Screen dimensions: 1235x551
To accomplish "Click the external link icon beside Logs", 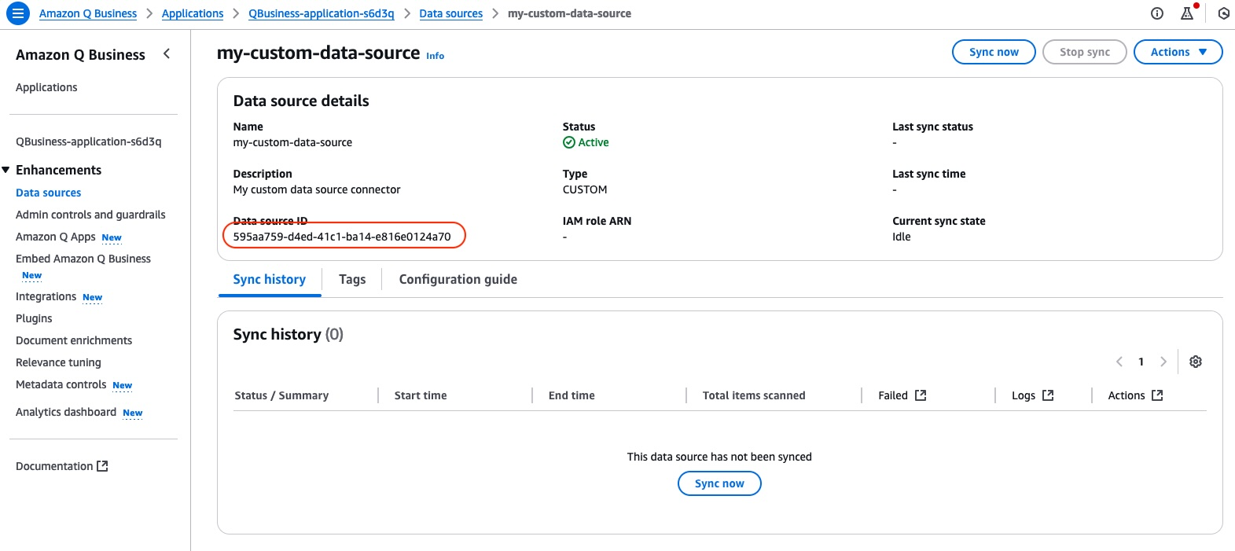I will pyautogui.click(x=1048, y=395).
